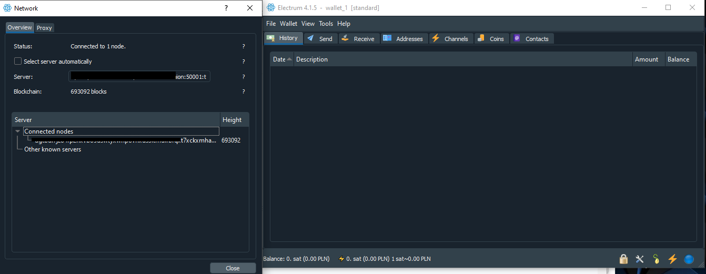The width and height of the screenshot is (706, 274).
Task: Select the connected node row at height 693092
Action: pyautogui.click(x=130, y=140)
